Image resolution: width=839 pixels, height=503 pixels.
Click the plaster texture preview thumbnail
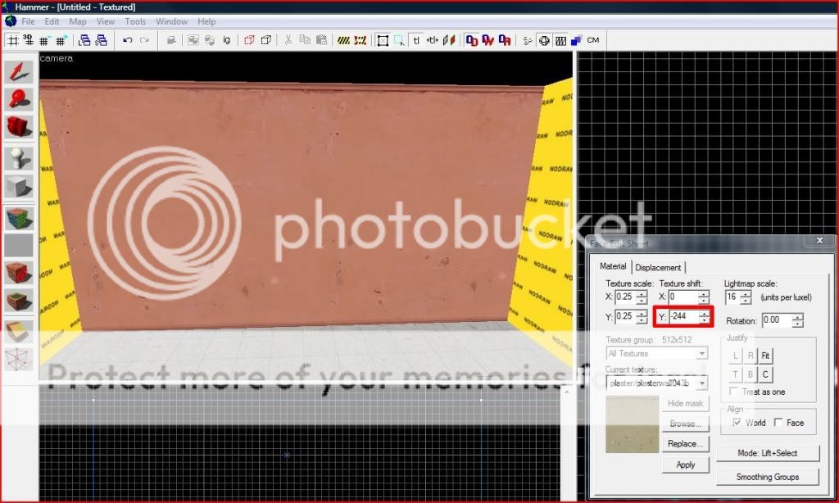pos(632,425)
